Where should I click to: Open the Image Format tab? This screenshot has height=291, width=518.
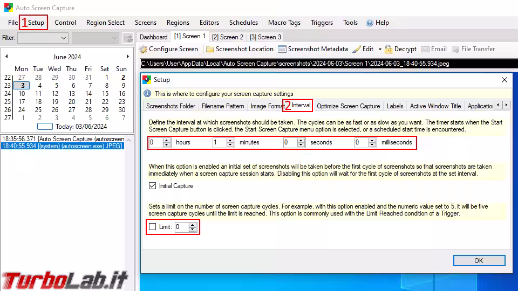coord(266,106)
